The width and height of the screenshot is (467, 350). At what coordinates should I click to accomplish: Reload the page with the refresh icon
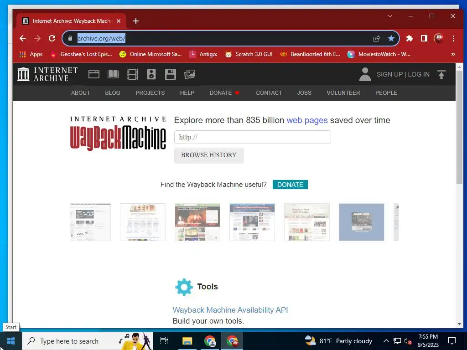click(52, 38)
